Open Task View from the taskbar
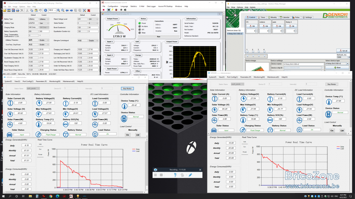Screen dimensions: 355x199 pyautogui.click(x=23, y=196)
